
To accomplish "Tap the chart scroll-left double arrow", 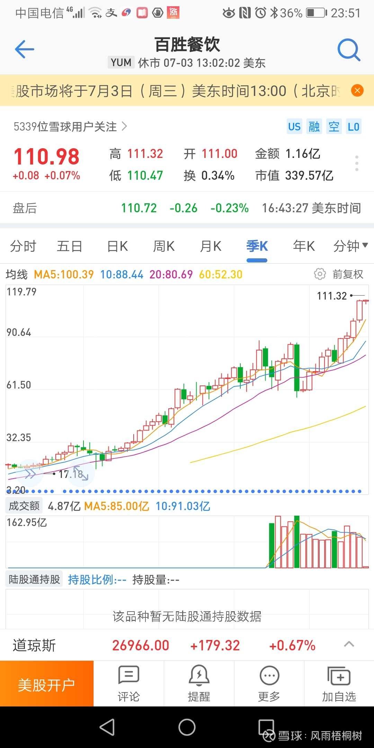I will tap(30, 473).
